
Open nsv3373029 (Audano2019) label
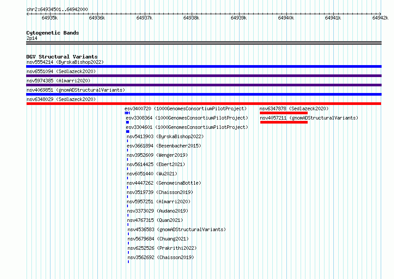point(158,211)
